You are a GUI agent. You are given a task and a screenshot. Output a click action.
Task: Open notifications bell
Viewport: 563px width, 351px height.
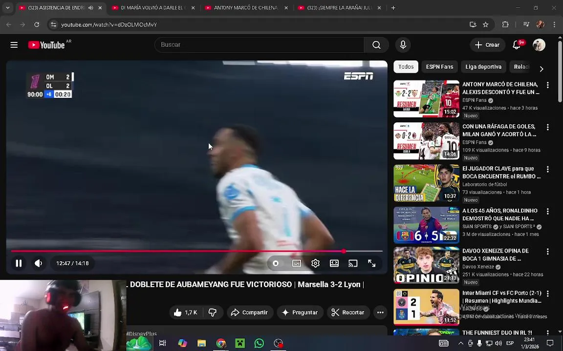(x=517, y=45)
